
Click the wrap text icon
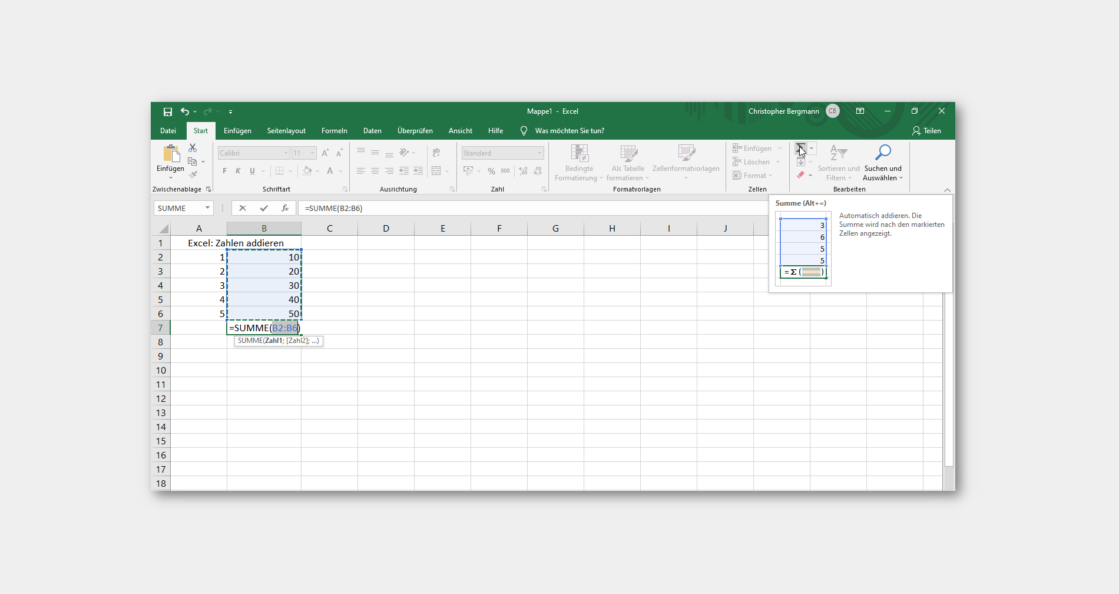436,153
